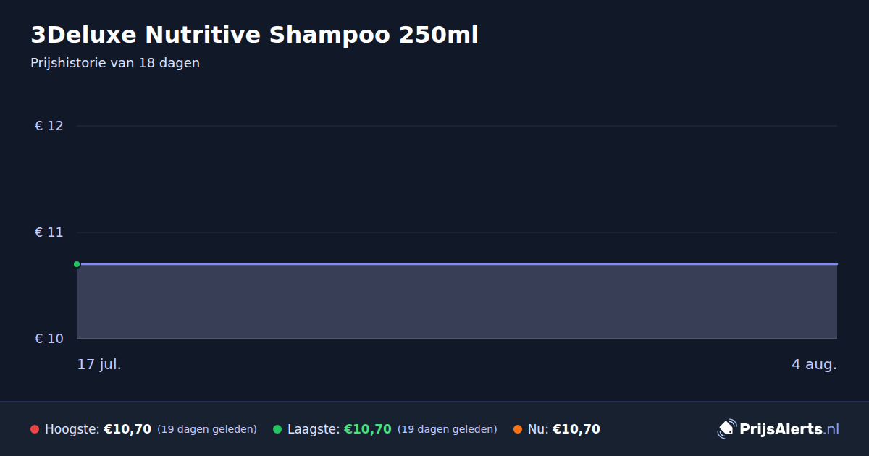Image resolution: width=869 pixels, height=456 pixels.
Task: Click the Nu €10,70 current price
Action: [x=576, y=429]
